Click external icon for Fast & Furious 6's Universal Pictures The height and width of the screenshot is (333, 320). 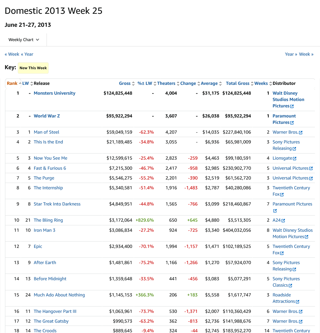coord(311,168)
